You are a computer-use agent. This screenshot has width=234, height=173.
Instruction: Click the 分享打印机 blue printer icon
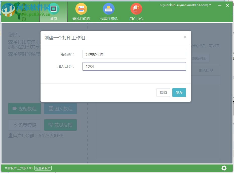click(x=109, y=8)
